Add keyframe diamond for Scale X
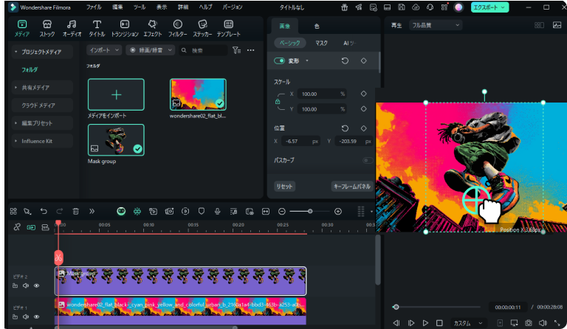 (364, 94)
